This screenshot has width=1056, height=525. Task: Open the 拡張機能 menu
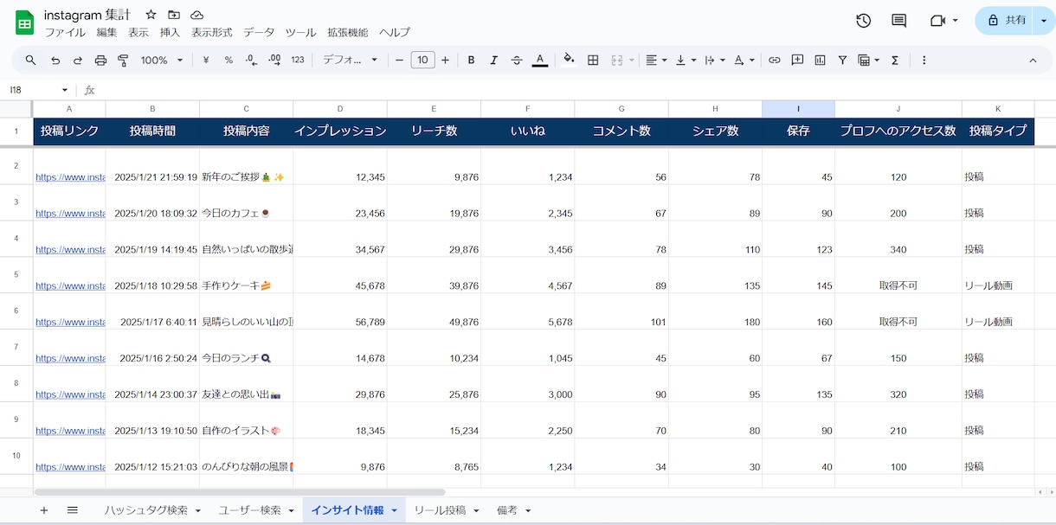347,32
